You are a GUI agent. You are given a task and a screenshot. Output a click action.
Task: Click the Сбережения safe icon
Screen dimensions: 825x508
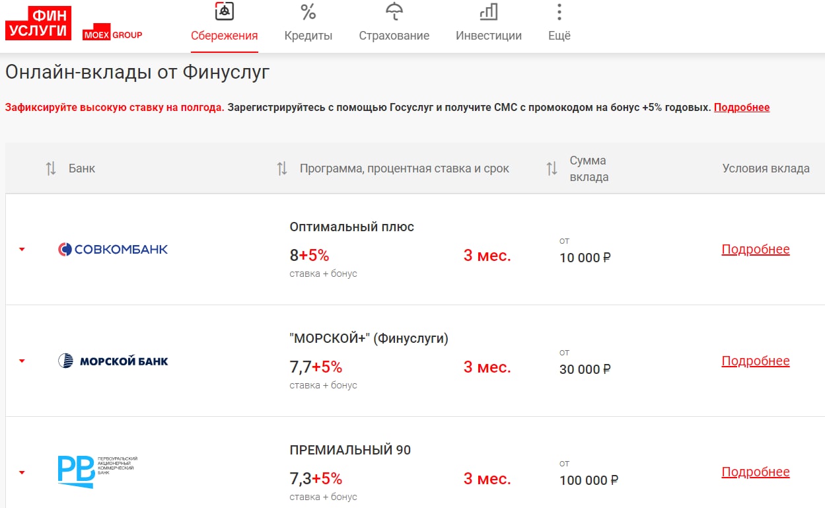tap(225, 11)
